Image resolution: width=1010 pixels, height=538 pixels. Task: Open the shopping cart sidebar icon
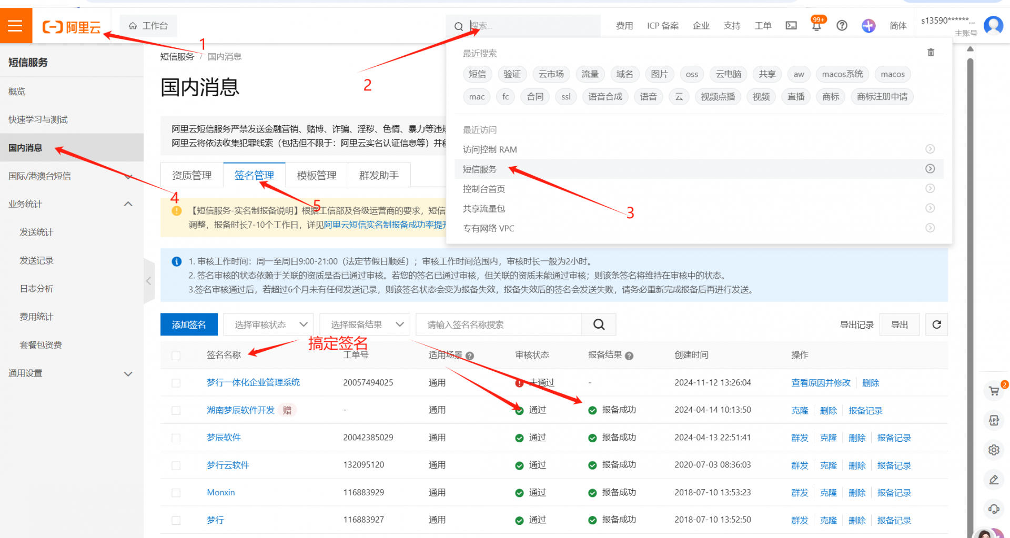click(994, 391)
